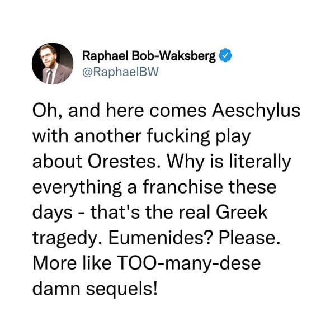Click the TOO-many-dese phrase
This screenshot has height=335, width=335.
tap(189, 263)
